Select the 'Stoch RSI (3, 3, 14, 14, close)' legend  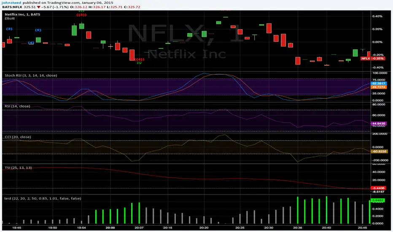pyautogui.click(x=31, y=76)
